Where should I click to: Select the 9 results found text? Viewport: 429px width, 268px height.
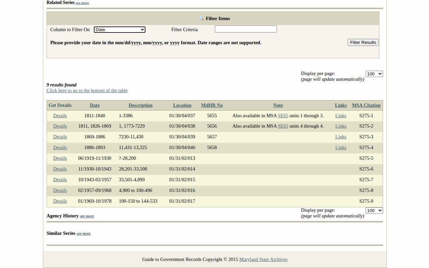point(61,85)
